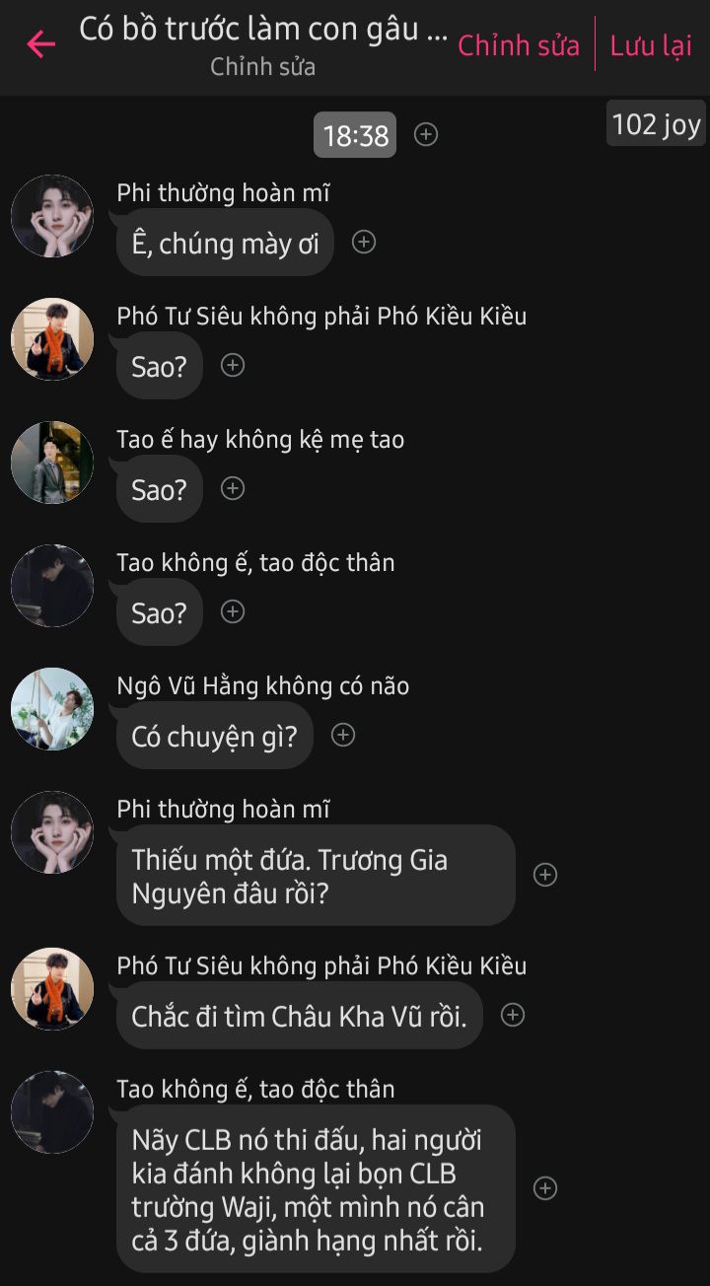Tap the "Chỉnh sửa" subtitle under the title
This screenshot has height=1286, width=710.
(263, 67)
